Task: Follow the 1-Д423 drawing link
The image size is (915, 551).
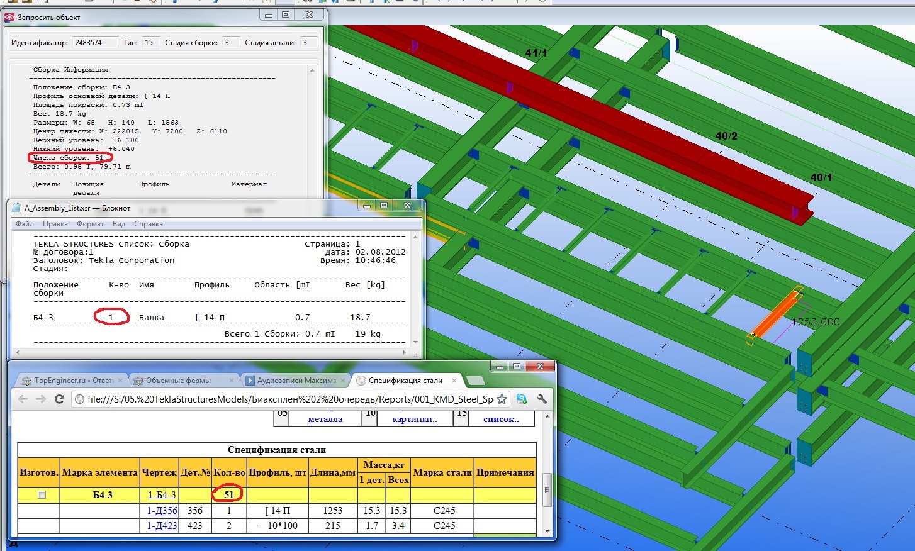Action: tap(162, 526)
